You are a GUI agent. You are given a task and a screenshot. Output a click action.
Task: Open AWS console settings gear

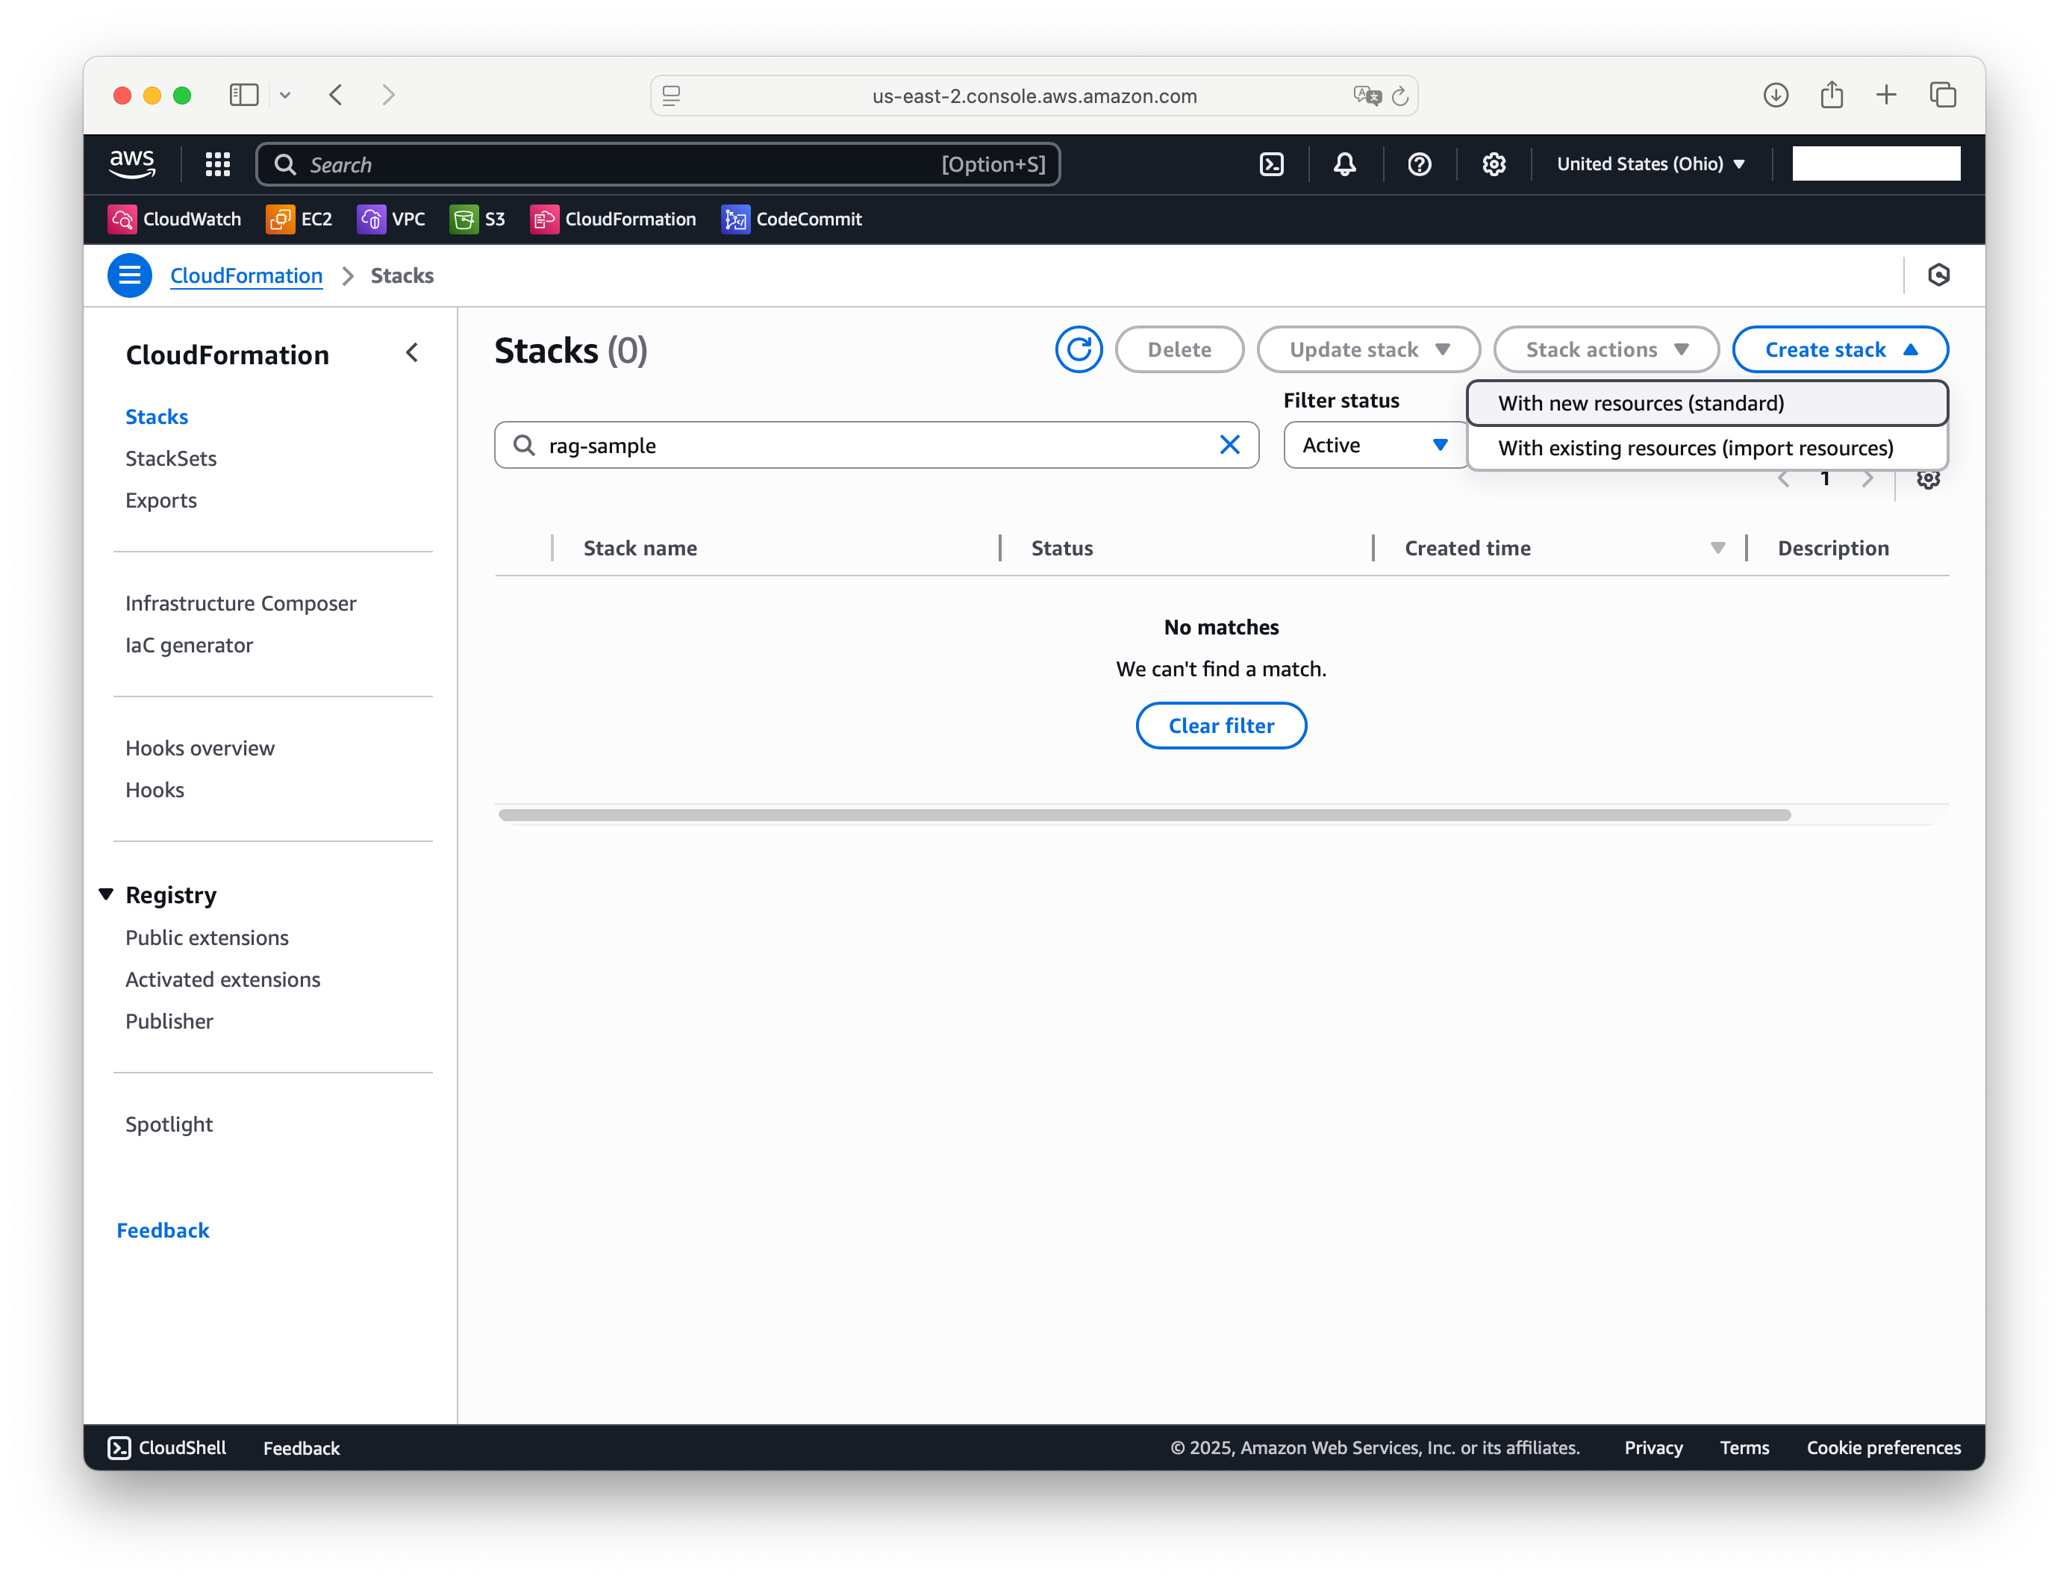coord(1494,165)
